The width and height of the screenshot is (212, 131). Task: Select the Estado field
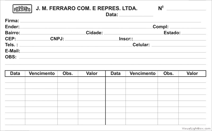pos(193,33)
